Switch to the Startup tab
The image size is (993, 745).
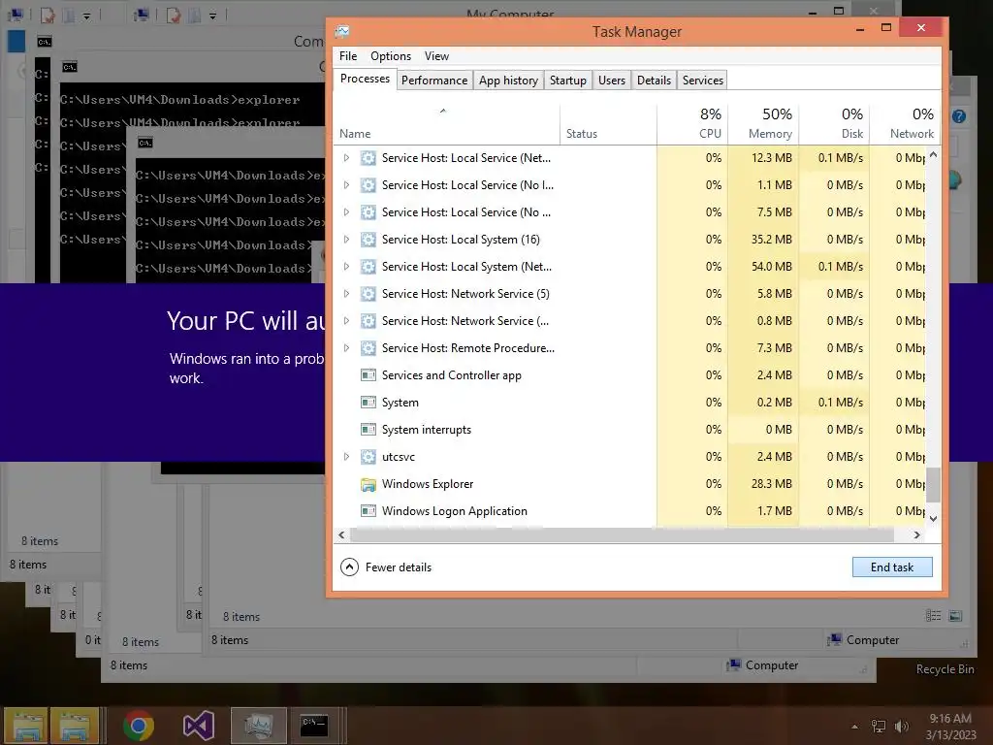[568, 81]
